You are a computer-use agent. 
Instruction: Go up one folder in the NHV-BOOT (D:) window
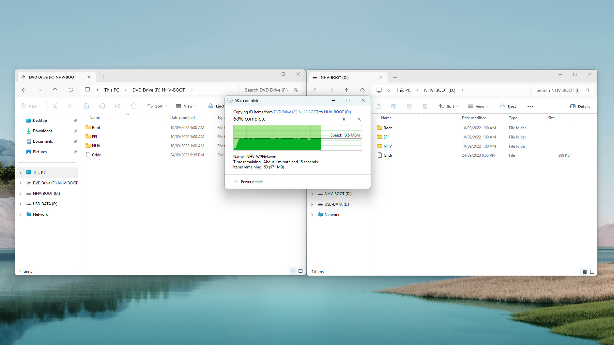(x=346, y=90)
